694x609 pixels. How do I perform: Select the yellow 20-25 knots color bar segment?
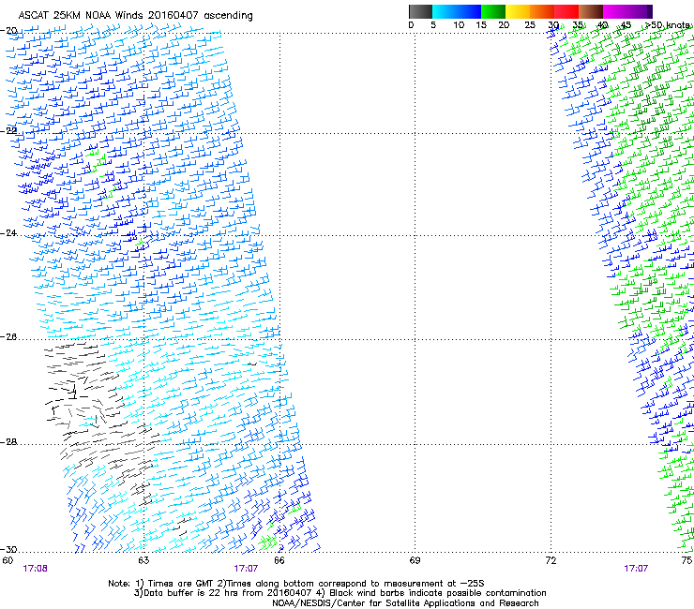(518, 11)
